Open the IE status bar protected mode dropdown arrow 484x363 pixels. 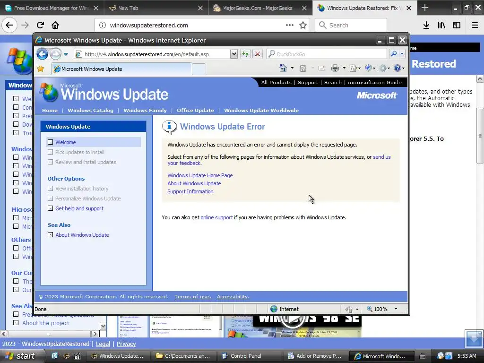(357, 309)
